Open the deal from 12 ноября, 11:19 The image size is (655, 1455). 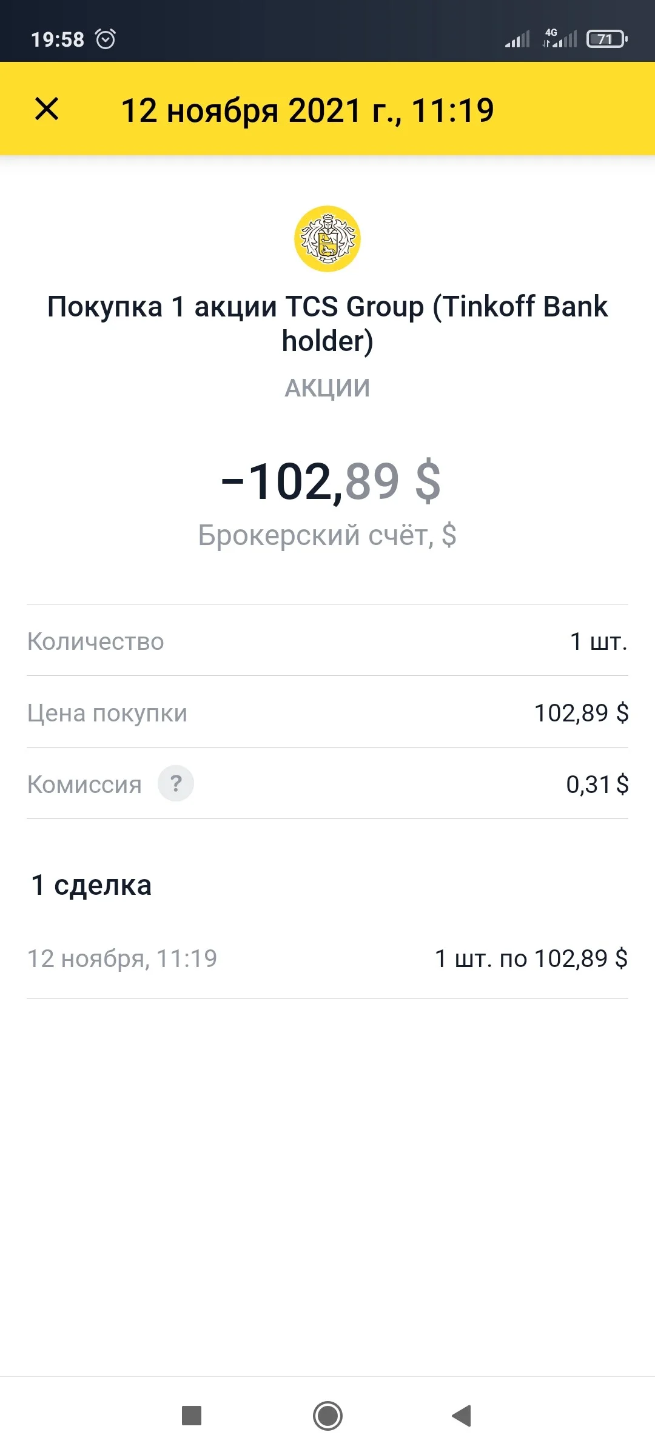[327, 958]
